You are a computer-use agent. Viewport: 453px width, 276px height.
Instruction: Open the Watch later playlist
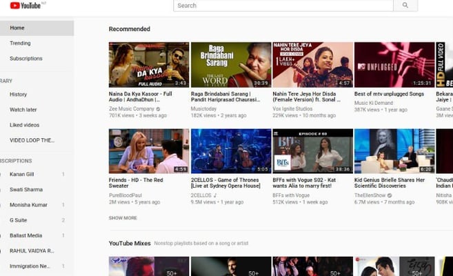pyautogui.click(x=23, y=110)
